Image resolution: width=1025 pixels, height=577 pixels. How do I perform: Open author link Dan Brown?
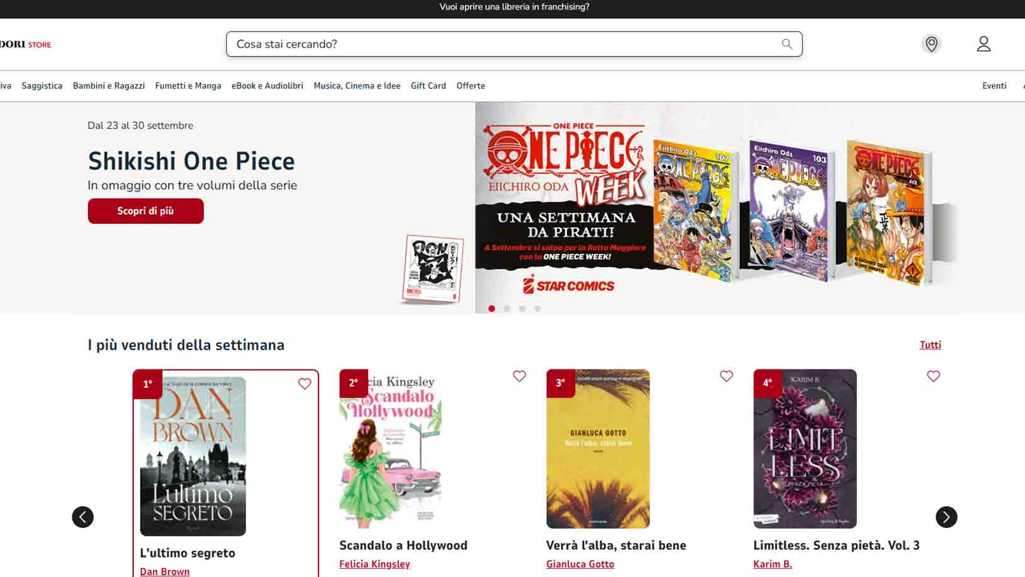pyautogui.click(x=165, y=571)
